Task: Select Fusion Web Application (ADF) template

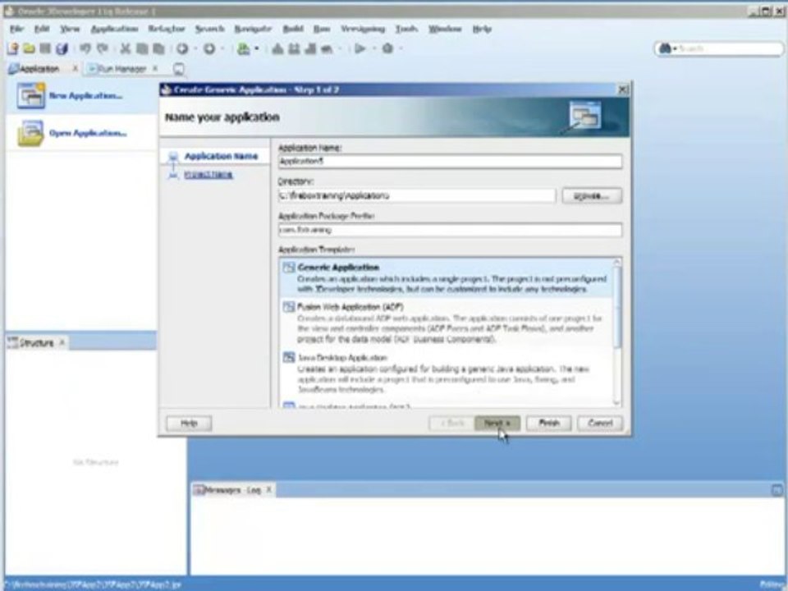Action: pyautogui.click(x=446, y=323)
